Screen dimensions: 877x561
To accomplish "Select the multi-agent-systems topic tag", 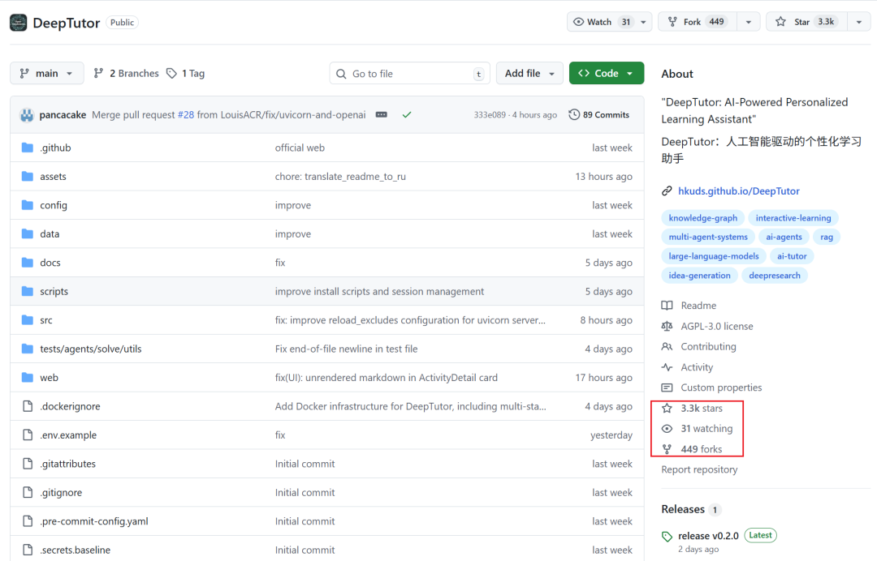I will pyautogui.click(x=708, y=237).
